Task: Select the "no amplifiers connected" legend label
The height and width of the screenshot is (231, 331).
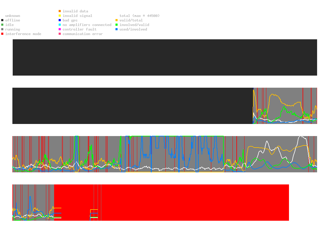Action: click(x=87, y=25)
